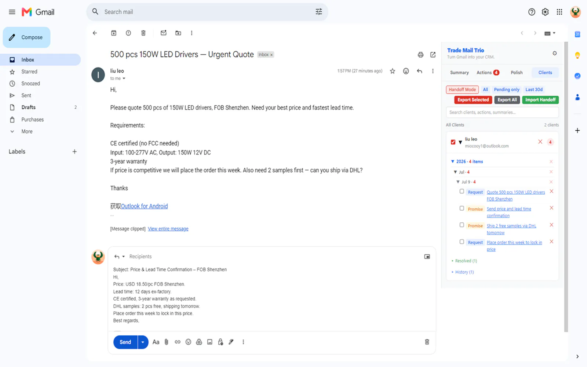
Task: Collapse the liu leo client entry
Action: (460, 142)
